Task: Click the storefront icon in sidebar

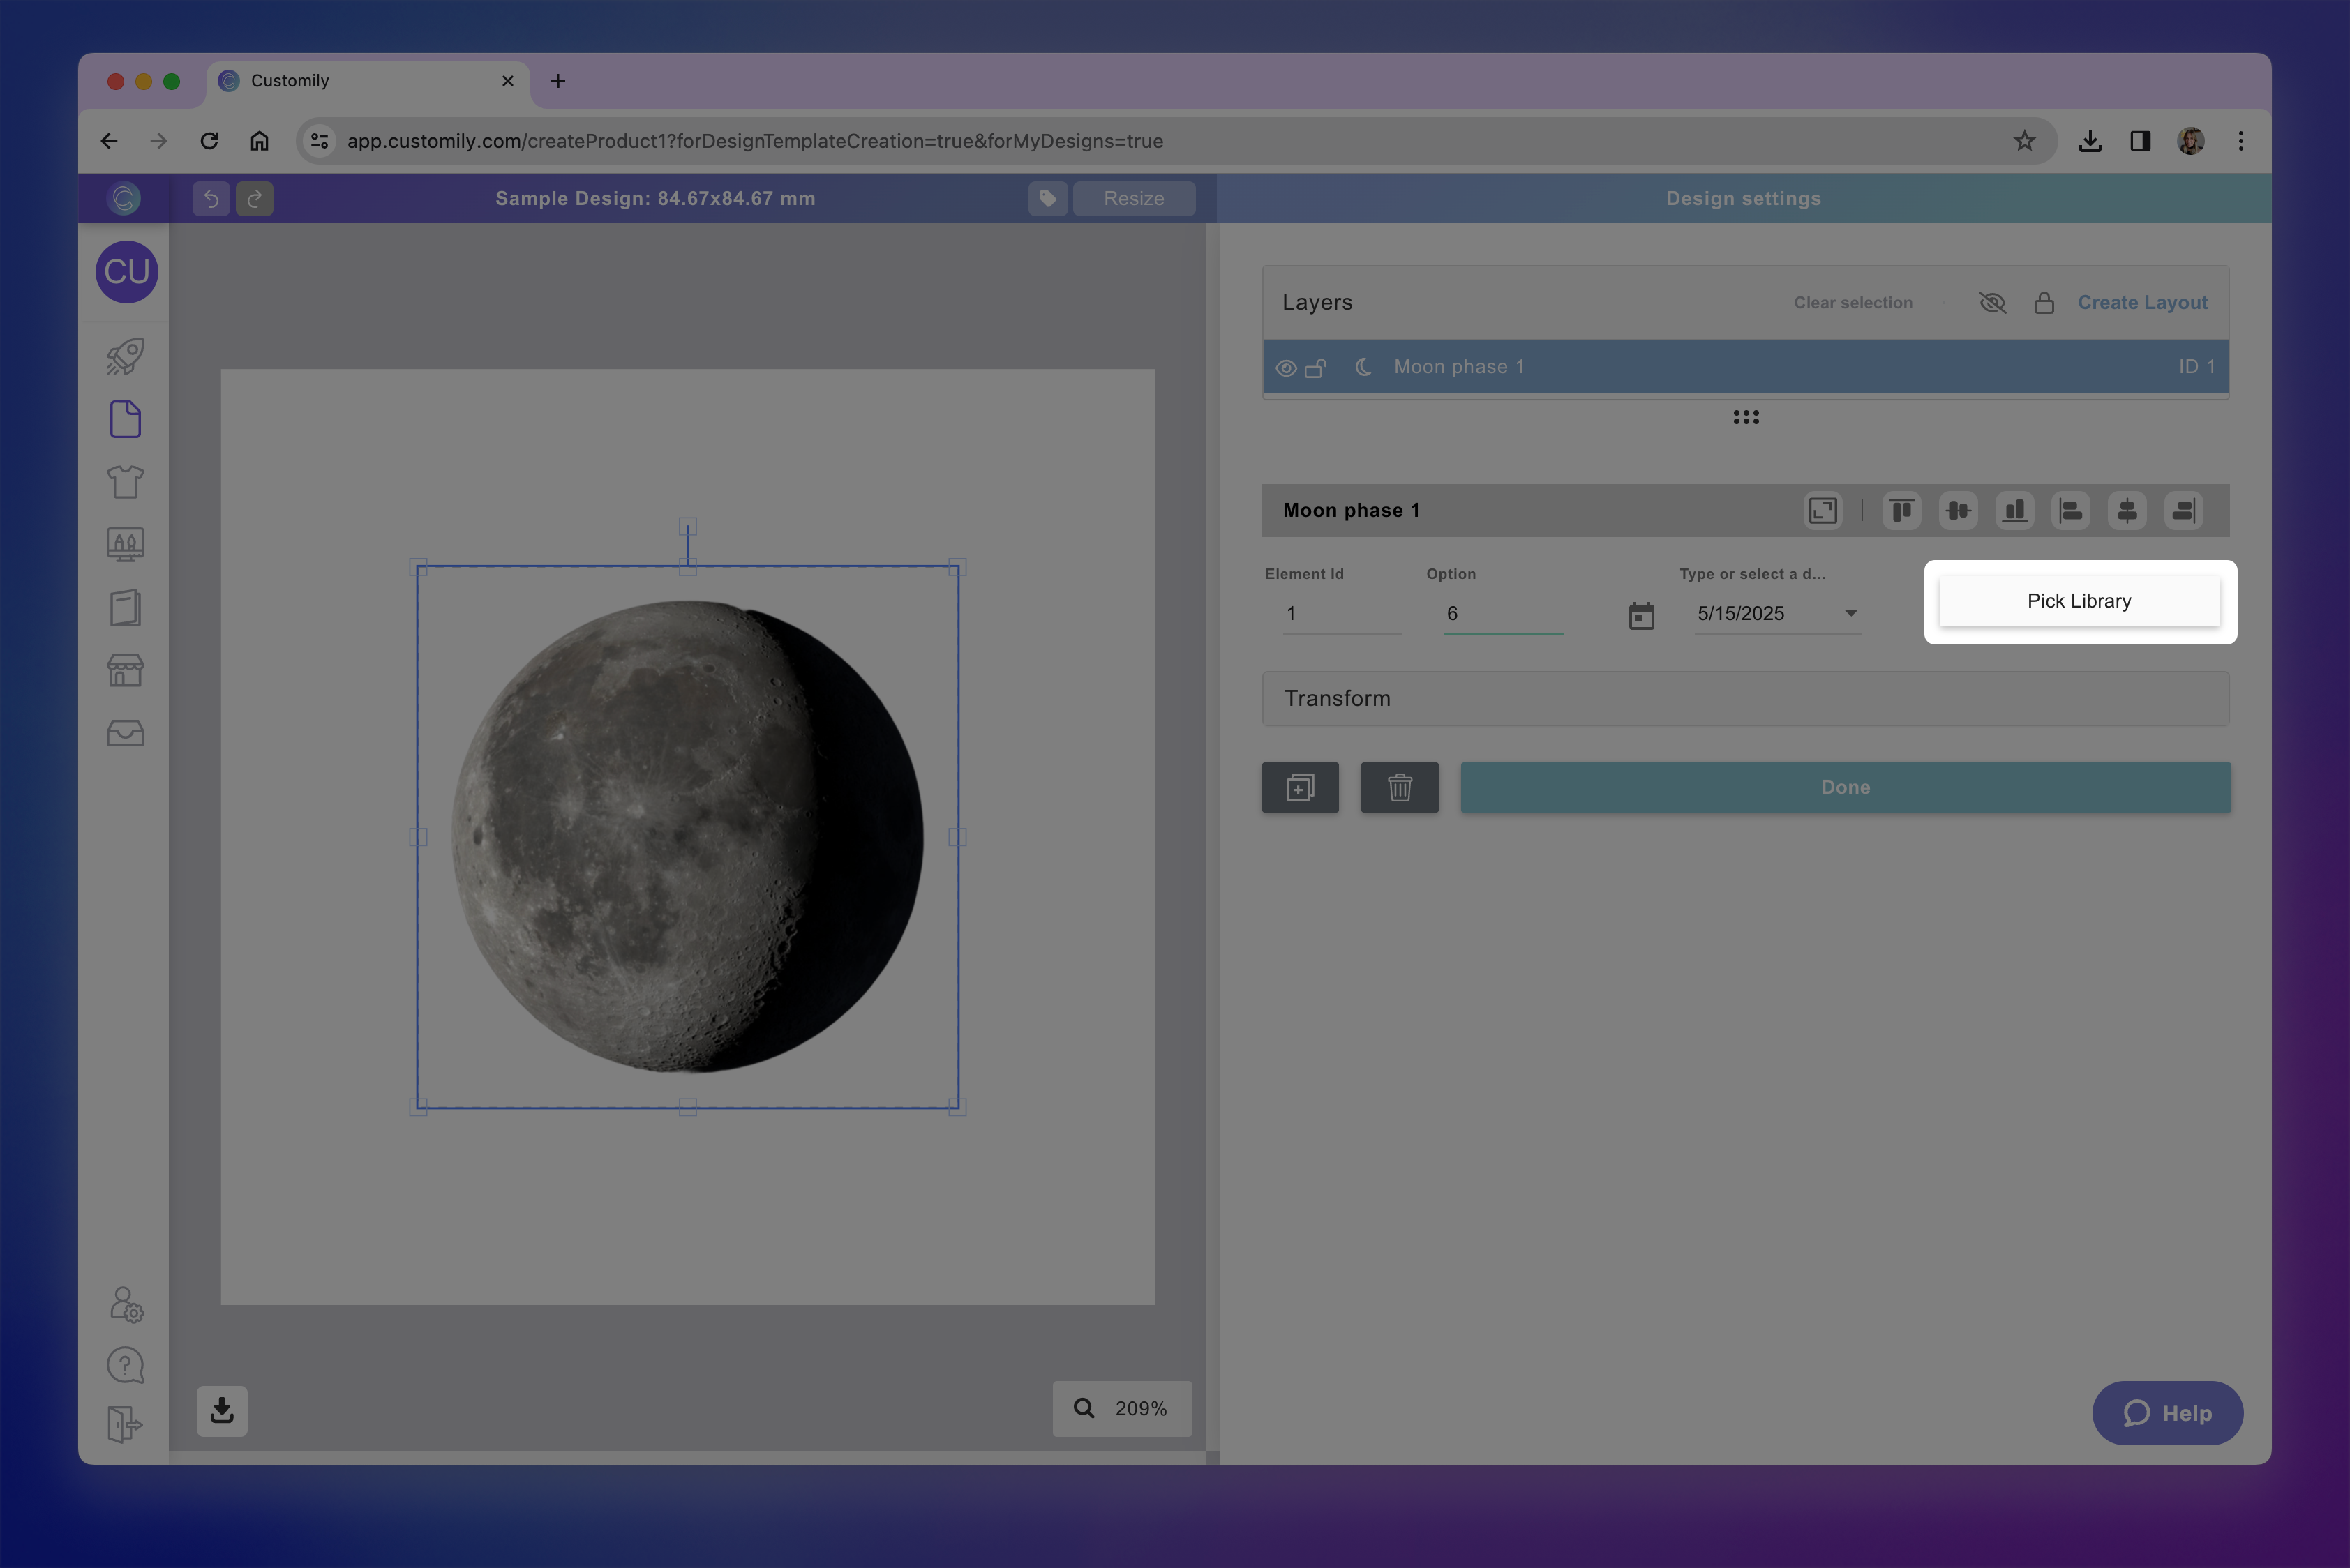Action: [125, 670]
